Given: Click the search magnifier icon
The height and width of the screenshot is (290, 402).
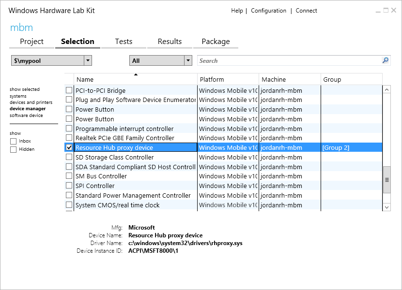Looking at the screenshot, I should tap(386, 60).
